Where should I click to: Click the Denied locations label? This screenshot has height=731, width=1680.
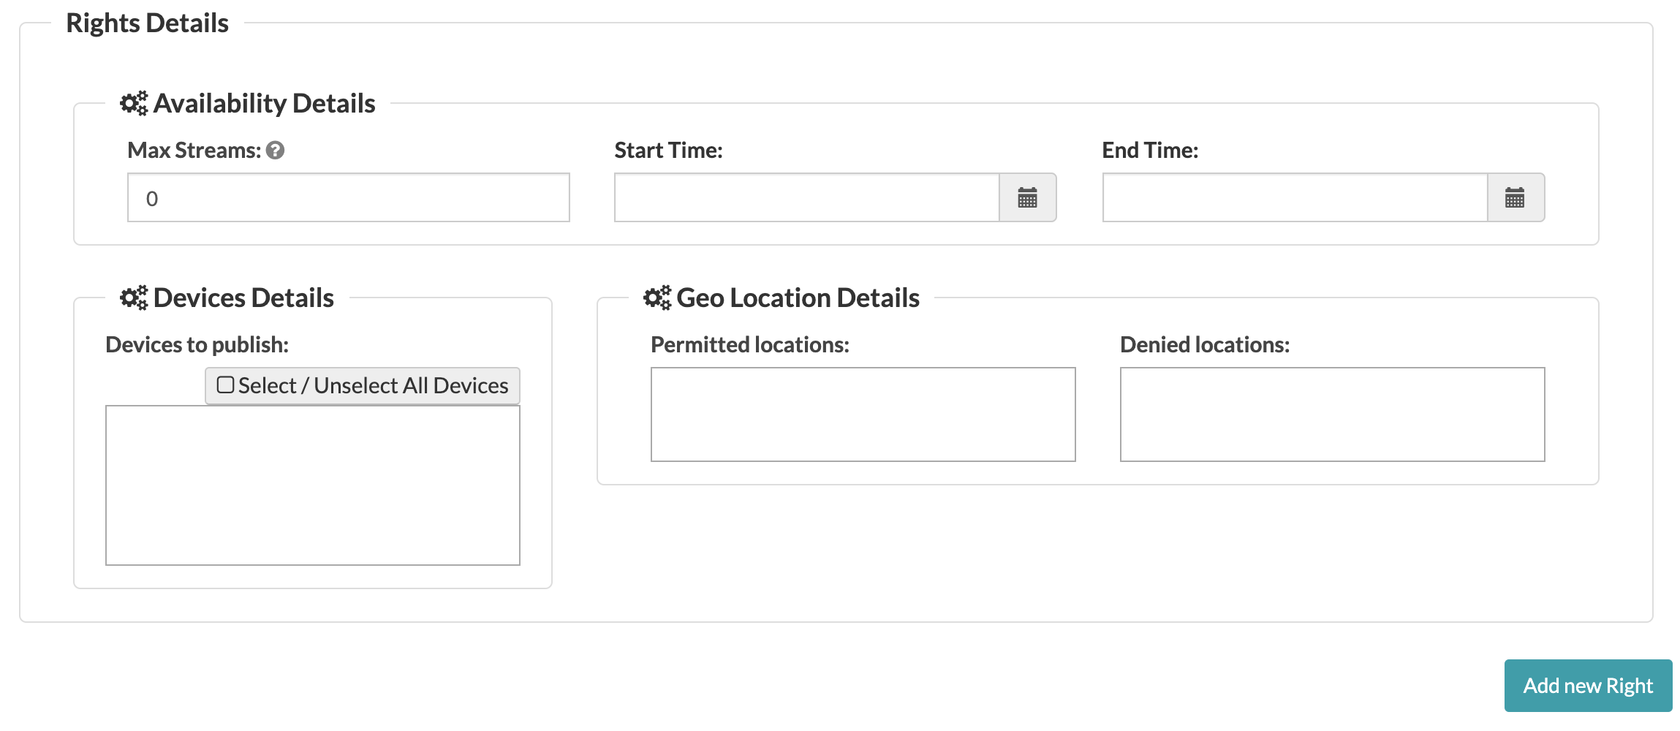coord(1205,344)
